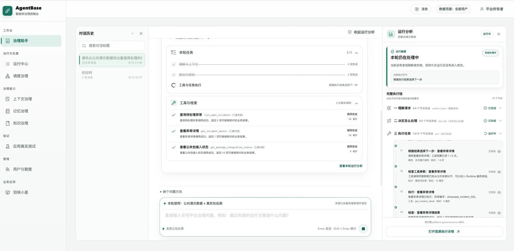Viewport: 514px width, 251px height.
Task: Select the 你好阿 conversation
Action: [x=112, y=75]
